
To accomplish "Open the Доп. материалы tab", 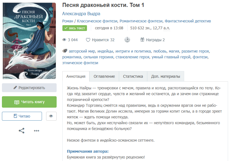I will click(166, 76).
